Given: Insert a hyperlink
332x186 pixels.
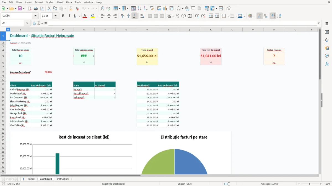Looking at the screenshot, I should point(187,9).
